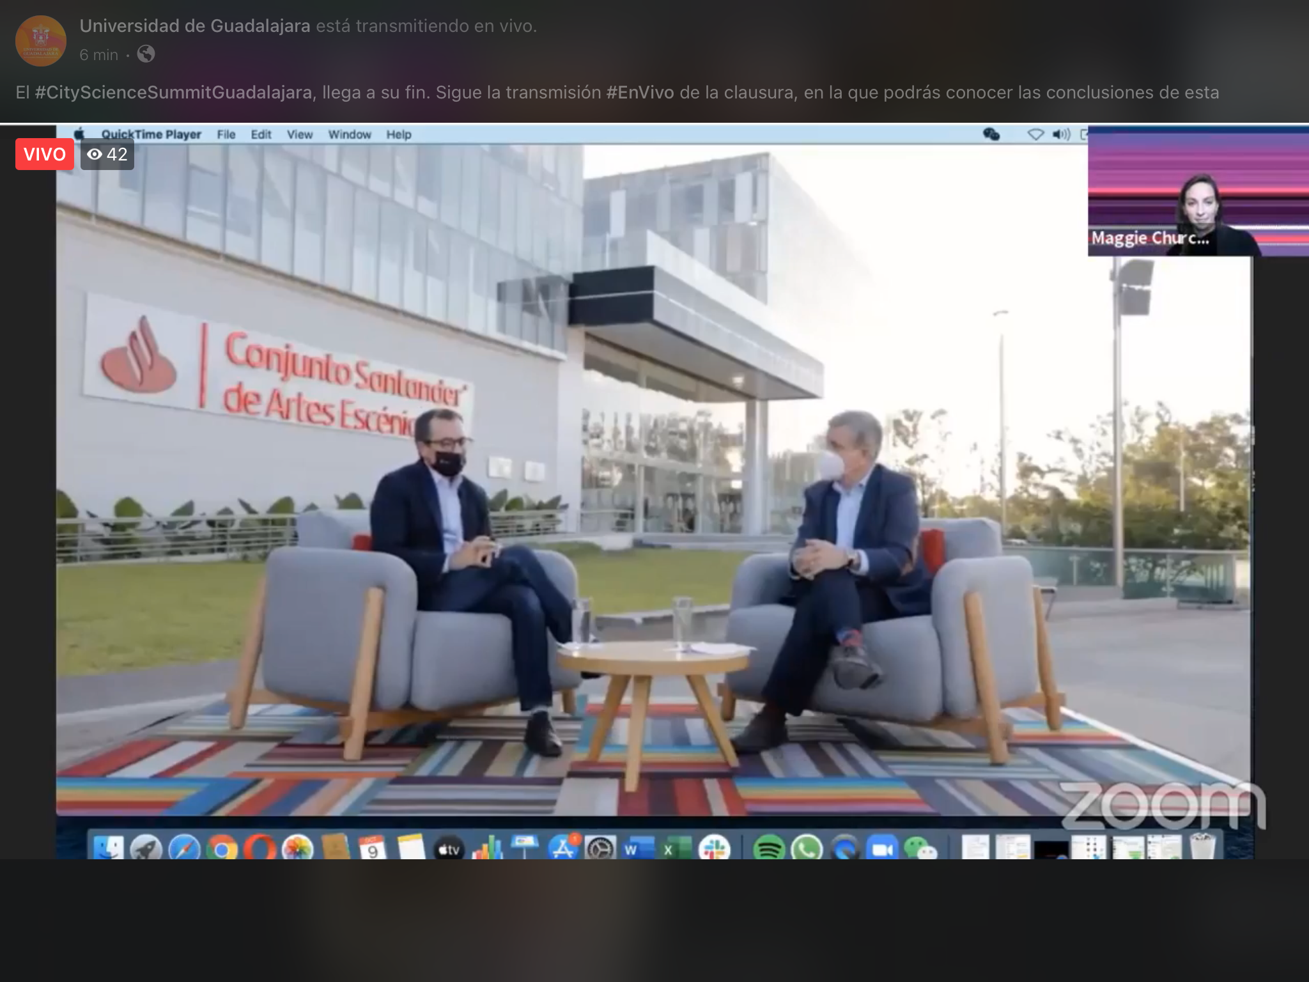Open App Store with update badge
This screenshot has height=982, width=1309.
point(563,848)
